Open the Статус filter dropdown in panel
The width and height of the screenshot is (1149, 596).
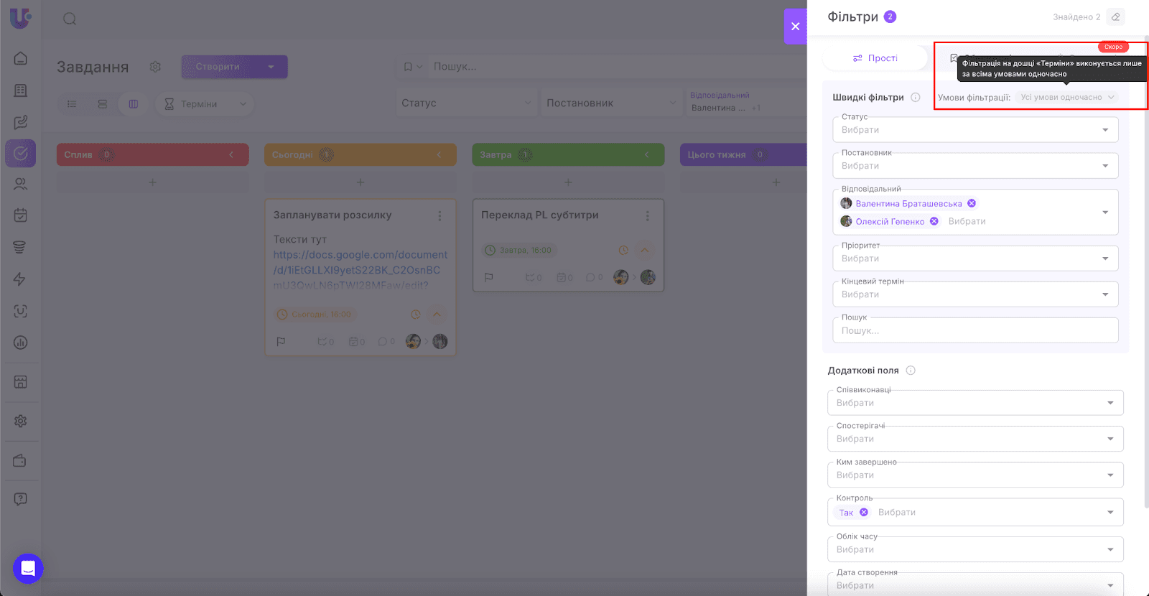tap(975, 130)
